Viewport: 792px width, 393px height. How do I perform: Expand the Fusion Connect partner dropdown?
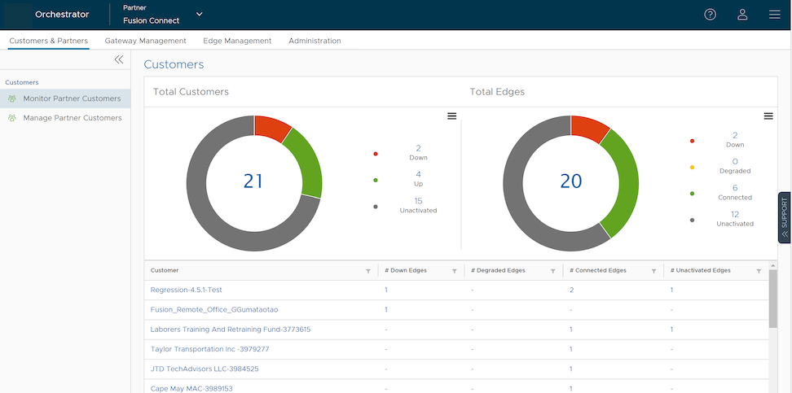[x=200, y=15]
